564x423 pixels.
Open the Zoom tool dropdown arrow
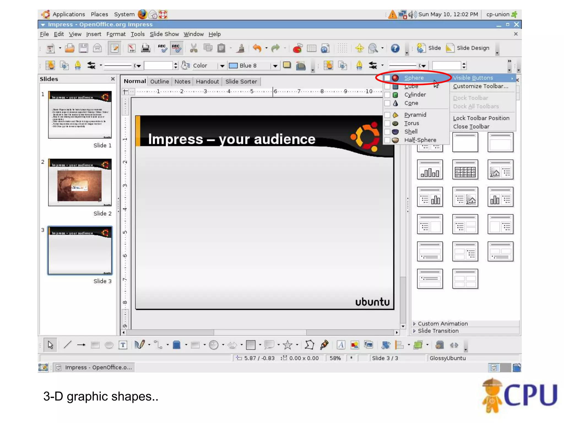(x=382, y=48)
